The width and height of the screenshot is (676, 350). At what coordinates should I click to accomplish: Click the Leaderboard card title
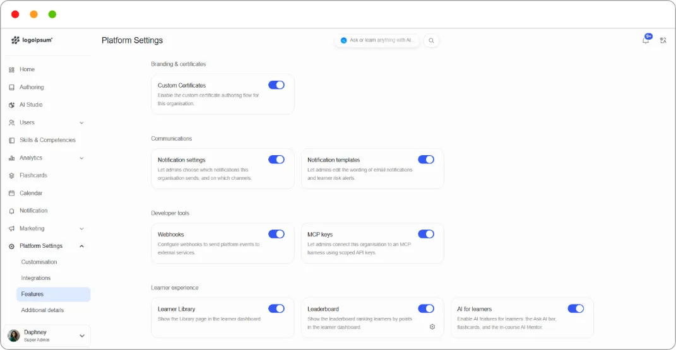coord(323,309)
